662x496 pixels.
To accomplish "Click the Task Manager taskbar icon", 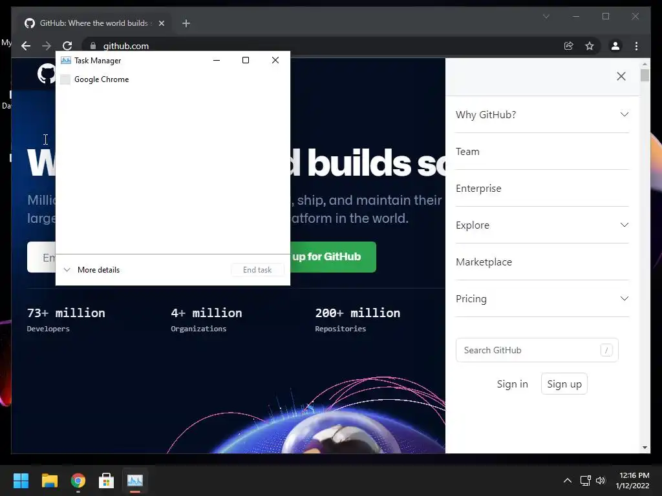I will pyautogui.click(x=135, y=480).
